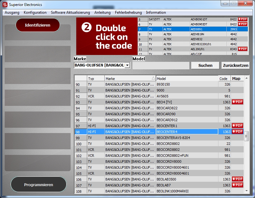255x198 pixels.
Task: Click the scroll-up arrow of the table
Action: coord(247,78)
